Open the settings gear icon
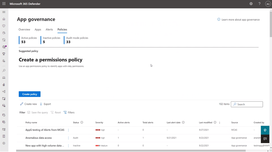 (x=251, y=4)
